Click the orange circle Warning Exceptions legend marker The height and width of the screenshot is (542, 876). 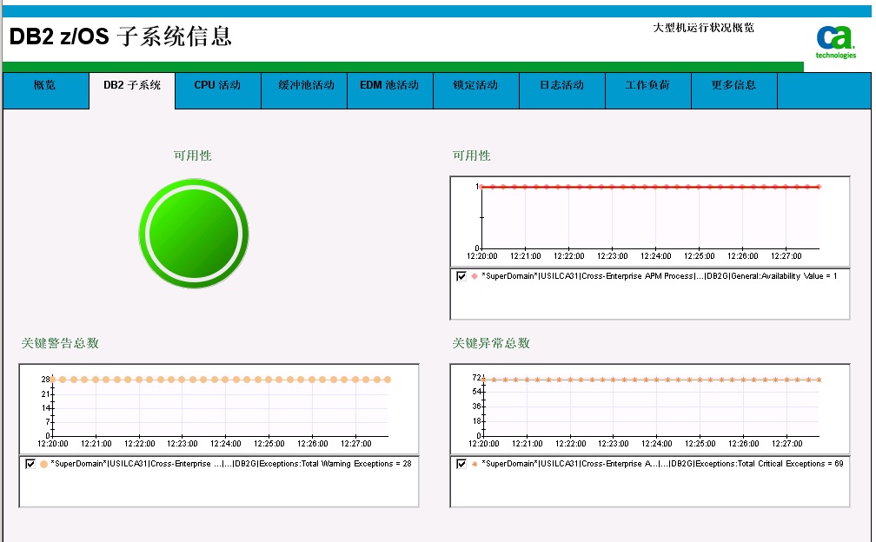coord(43,464)
